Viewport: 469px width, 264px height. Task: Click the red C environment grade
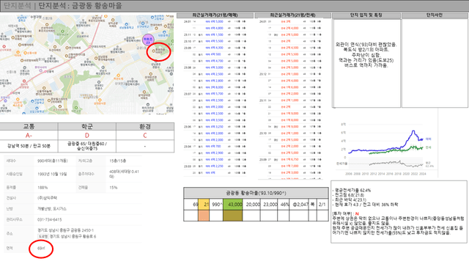(x=145, y=136)
